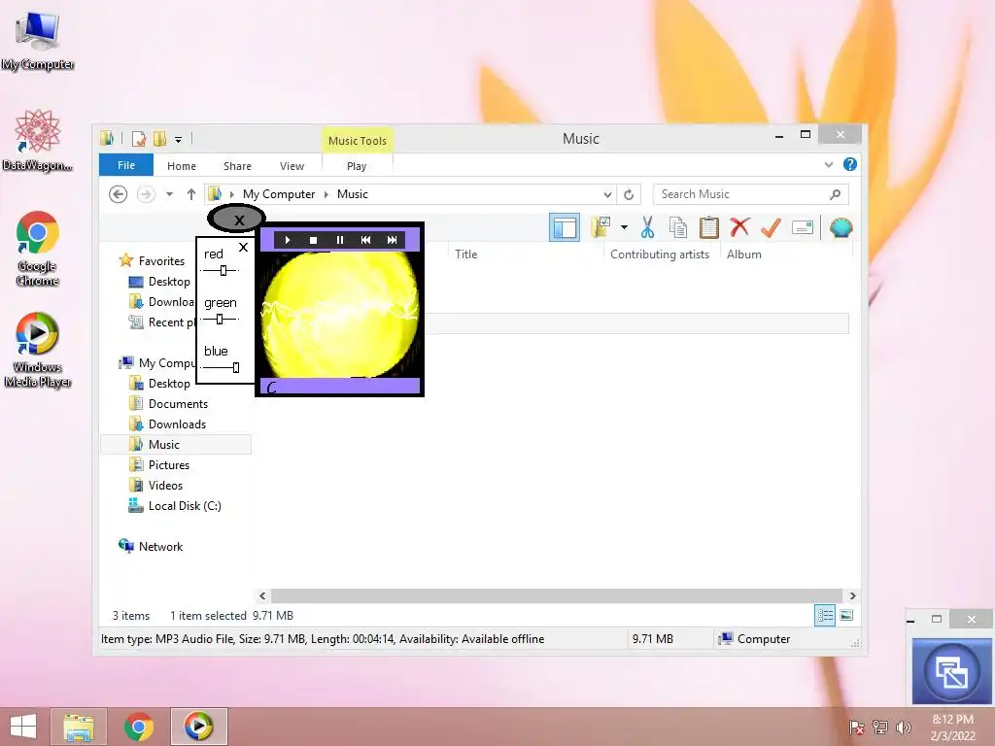Stop playback in the mini player
This screenshot has width=995, height=746.
(313, 240)
